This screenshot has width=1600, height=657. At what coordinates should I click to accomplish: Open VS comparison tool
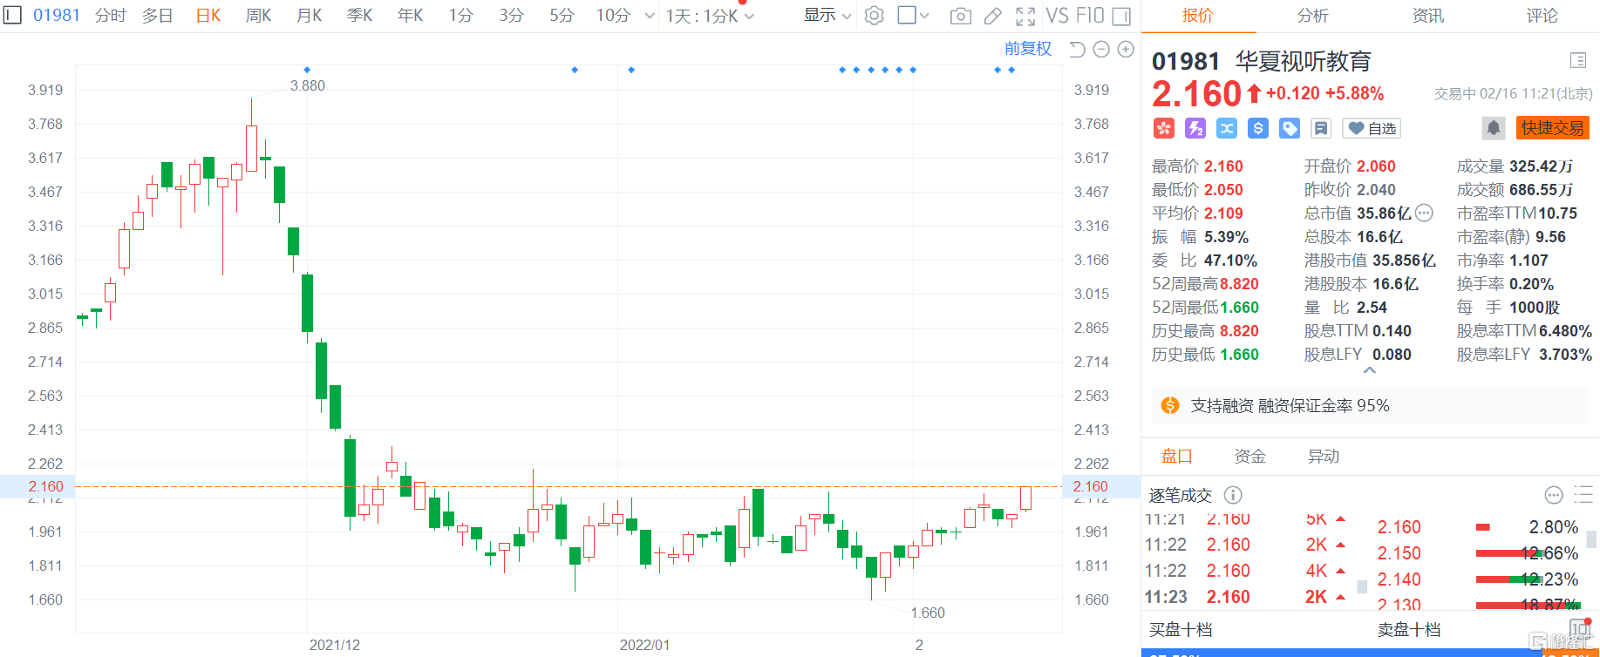1057,16
